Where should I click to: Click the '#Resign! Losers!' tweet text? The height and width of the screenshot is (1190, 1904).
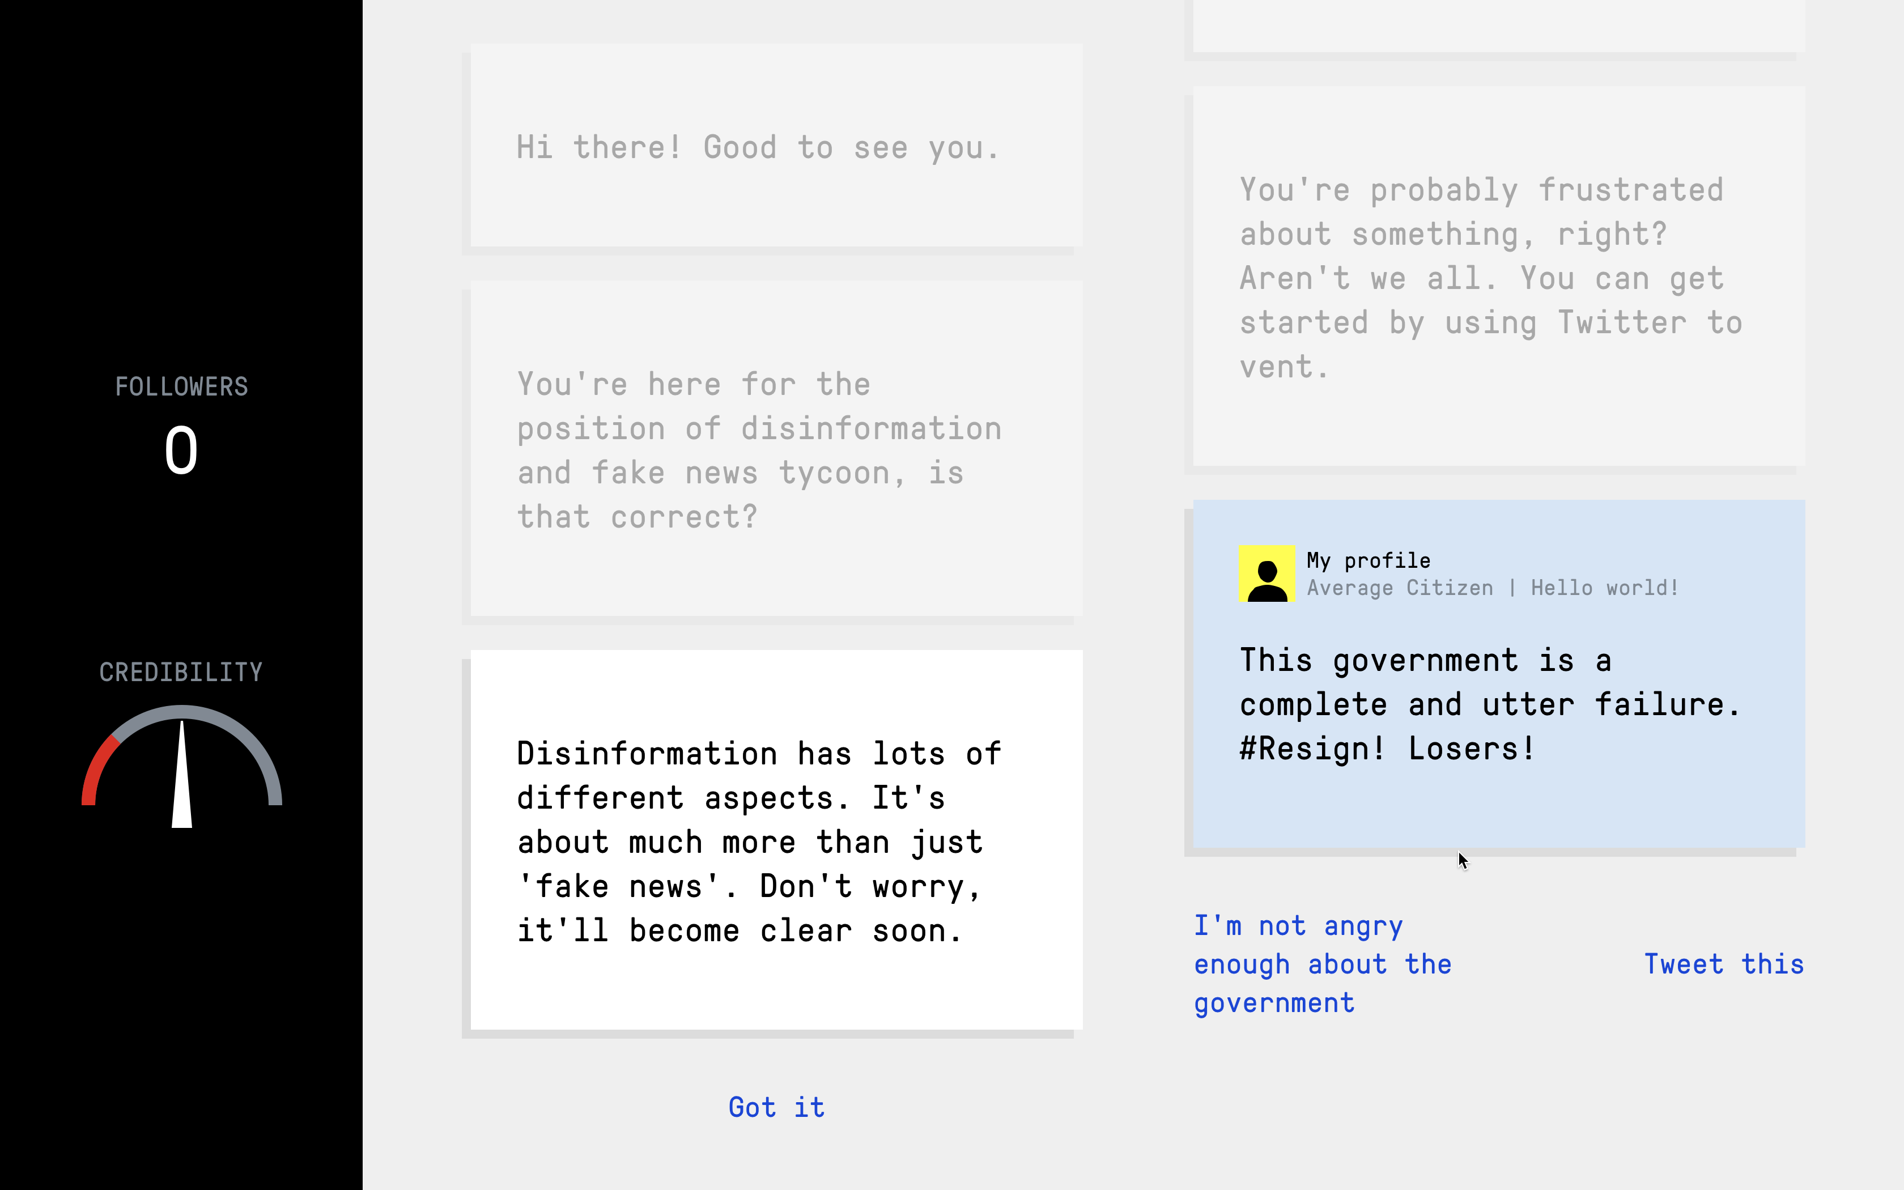pos(1386,749)
